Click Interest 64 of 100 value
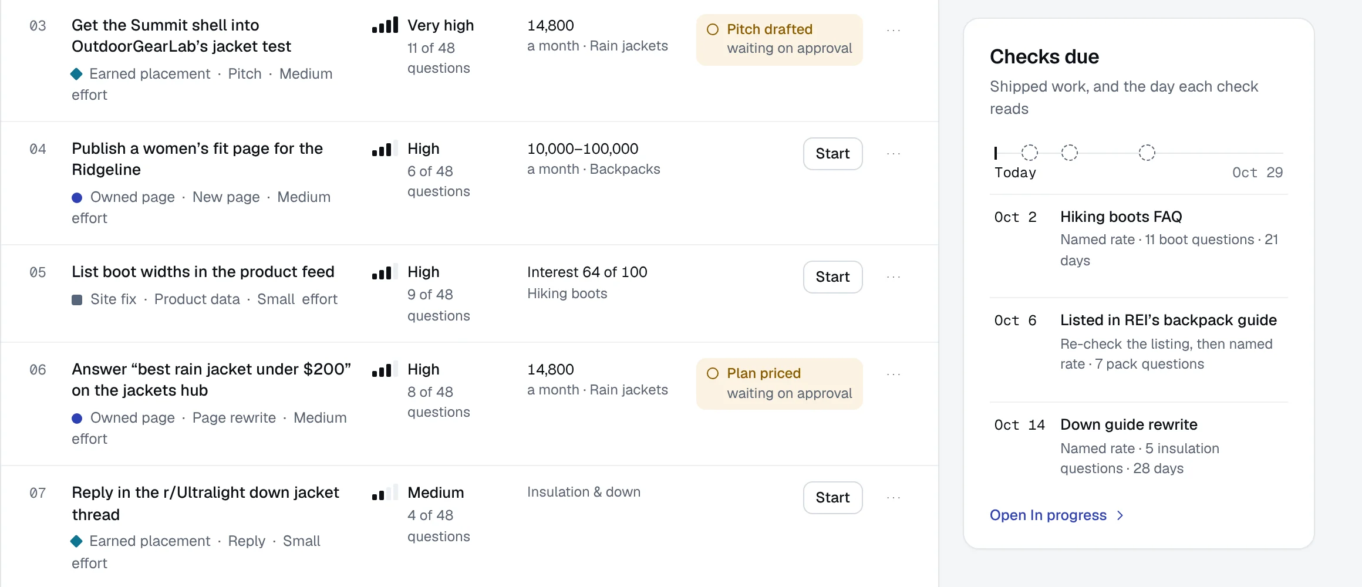Screen dimensions: 1362x587 point(587,272)
